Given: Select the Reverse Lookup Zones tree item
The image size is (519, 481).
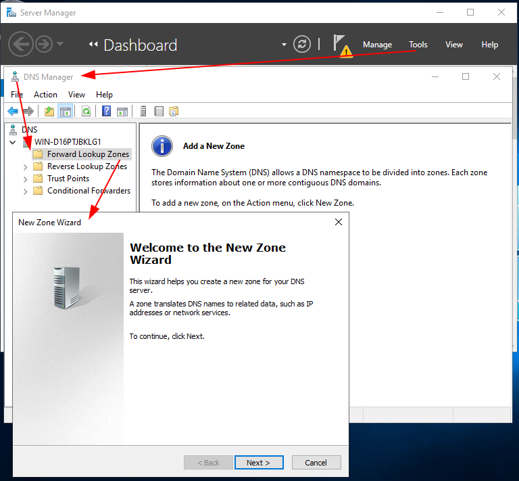Looking at the screenshot, I should 87,166.
